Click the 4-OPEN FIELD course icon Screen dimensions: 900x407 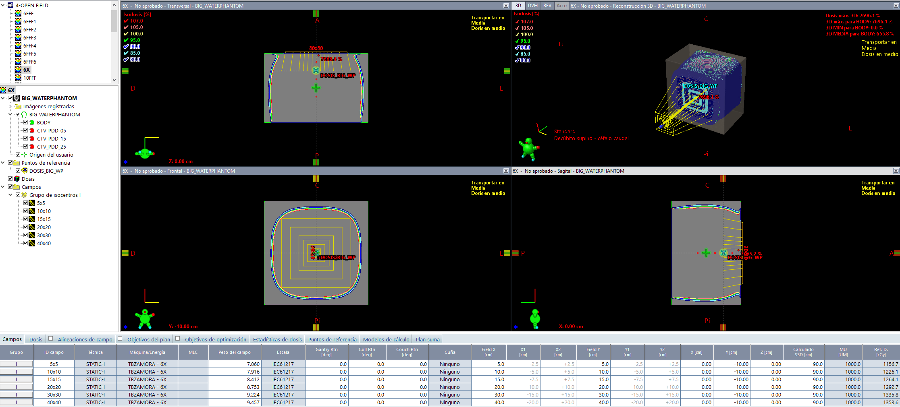coord(10,5)
